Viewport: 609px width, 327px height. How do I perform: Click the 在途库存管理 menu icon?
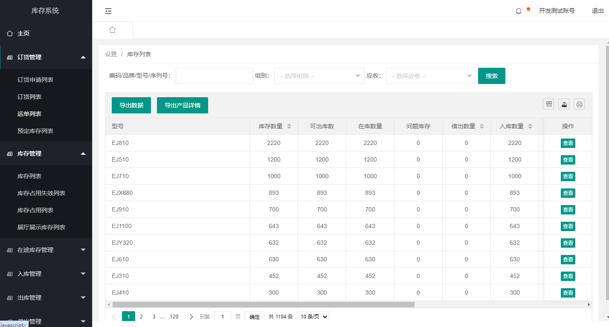(x=10, y=250)
